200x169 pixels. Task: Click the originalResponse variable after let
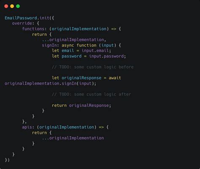pyautogui.click(x=81, y=78)
